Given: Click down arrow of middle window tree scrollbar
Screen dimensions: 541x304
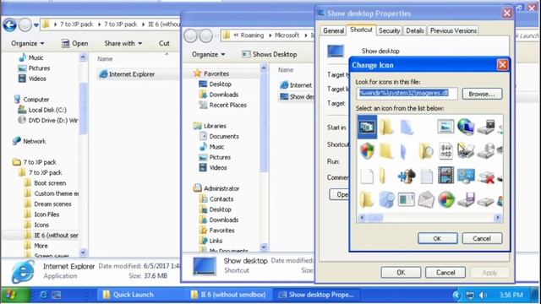Looking at the screenshot, I should pos(264,247).
